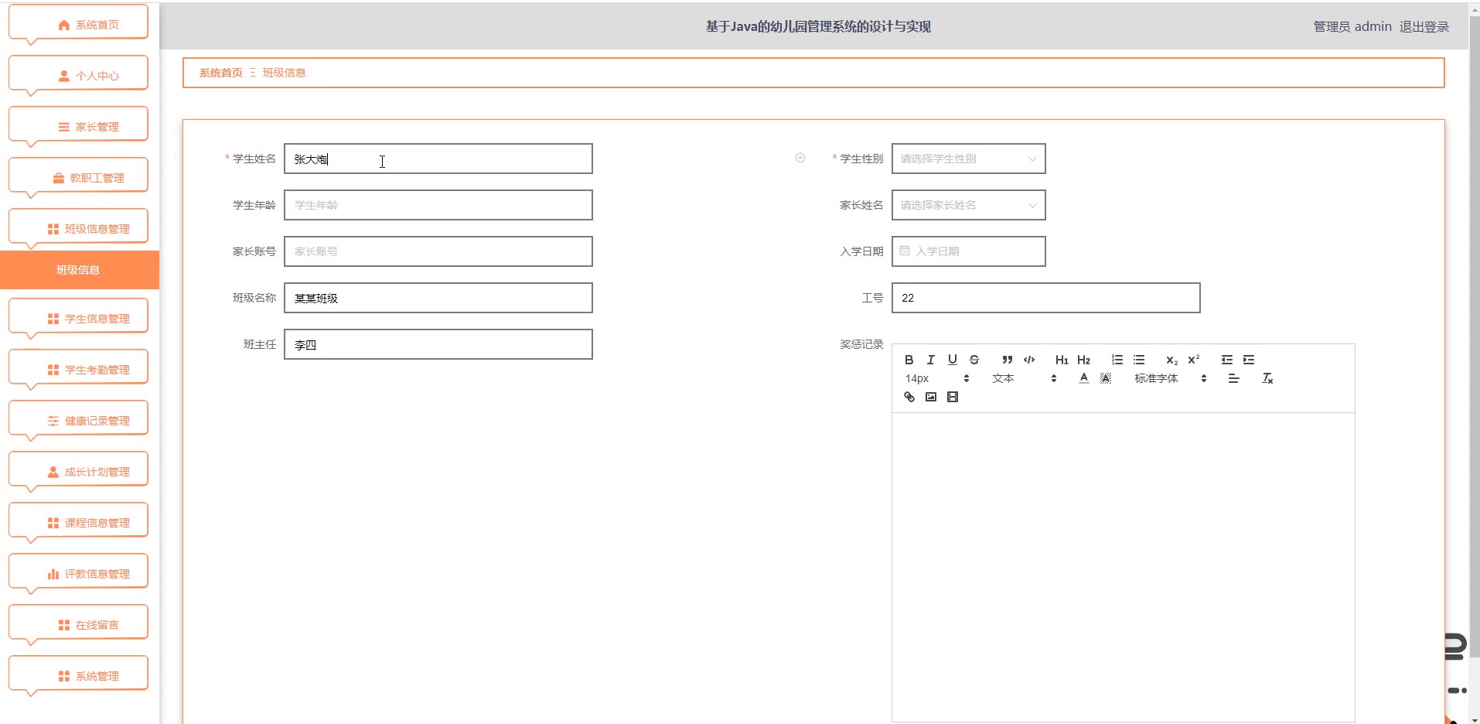Click the 班级名称 input field
Image resolution: width=1480 pixels, height=724 pixels.
[x=438, y=298]
